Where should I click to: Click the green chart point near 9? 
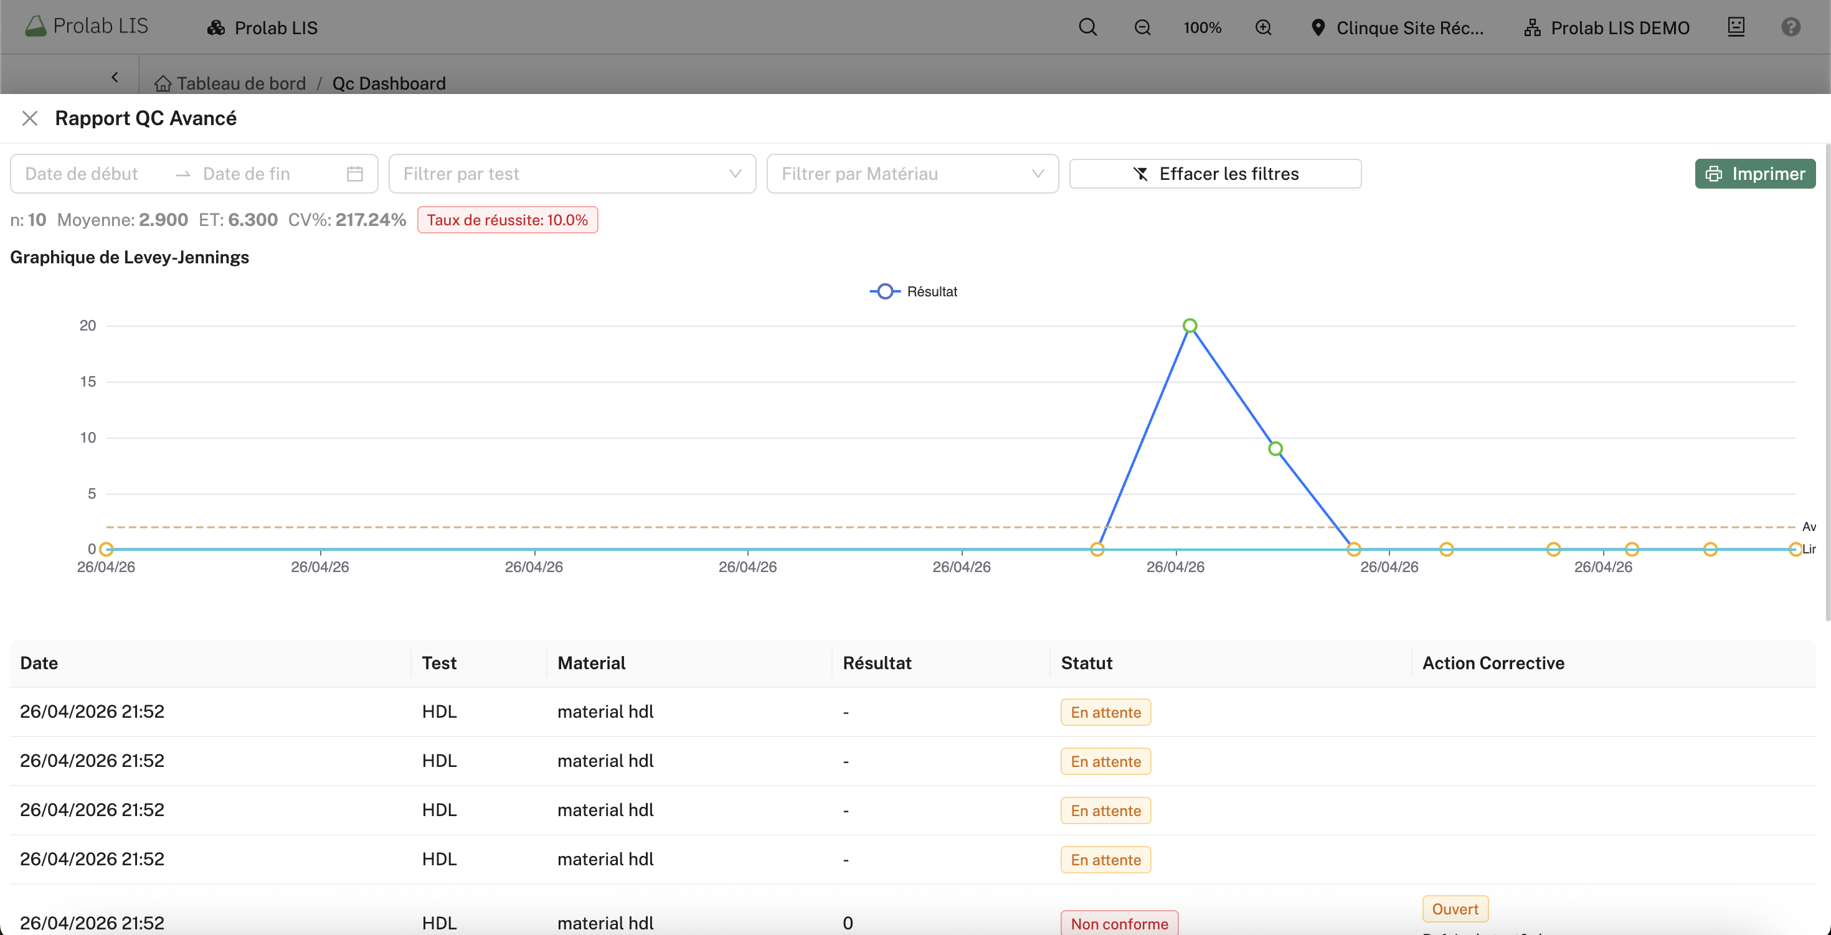coord(1275,449)
